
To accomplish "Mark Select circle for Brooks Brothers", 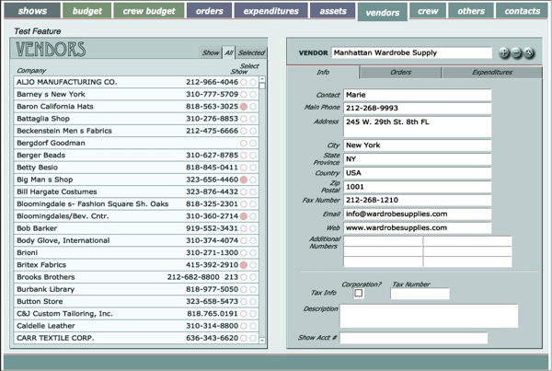I will tap(253, 277).
